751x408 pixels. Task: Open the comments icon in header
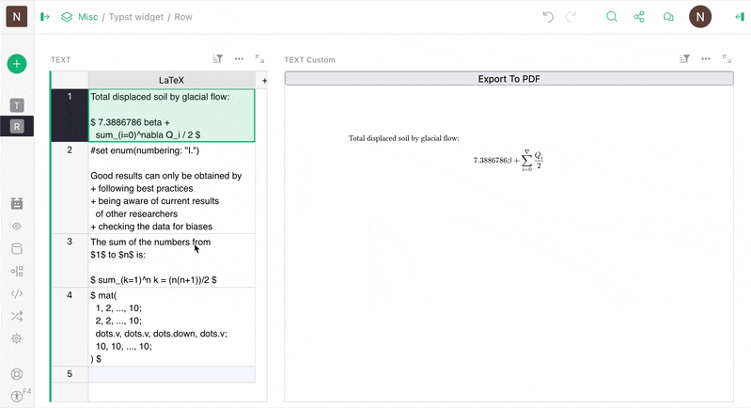coord(668,17)
